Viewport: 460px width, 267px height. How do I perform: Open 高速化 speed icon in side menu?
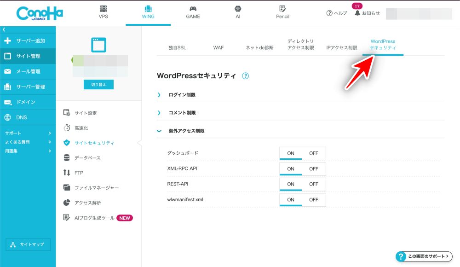point(67,128)
